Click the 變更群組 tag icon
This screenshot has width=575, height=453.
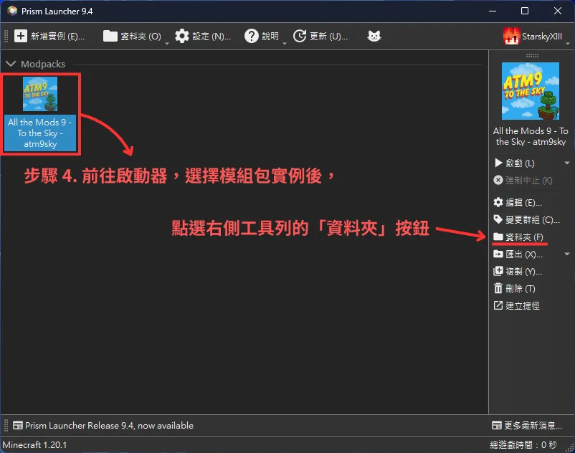click(x=499, y=220)
